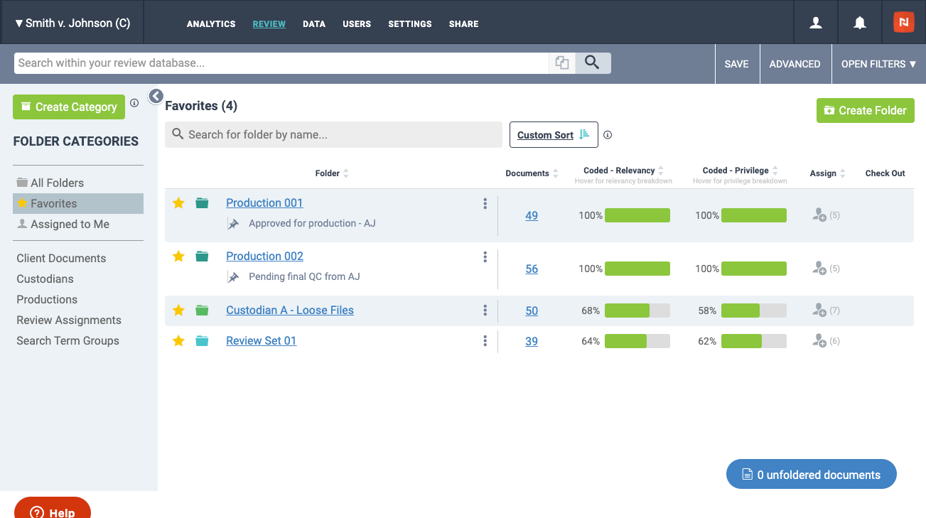The height and width of the screenshot is (518, 926).
Task: Open the Search Term Groups category
Action: click(x=68, y=340)
